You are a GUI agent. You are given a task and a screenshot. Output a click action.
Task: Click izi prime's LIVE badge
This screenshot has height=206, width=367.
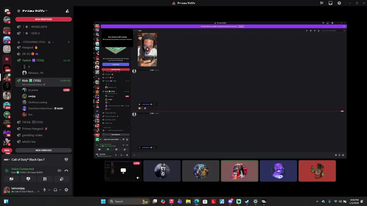point(66,90)
